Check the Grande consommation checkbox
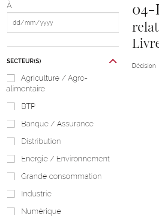This screenshot has width=159, height=222. 11,176
